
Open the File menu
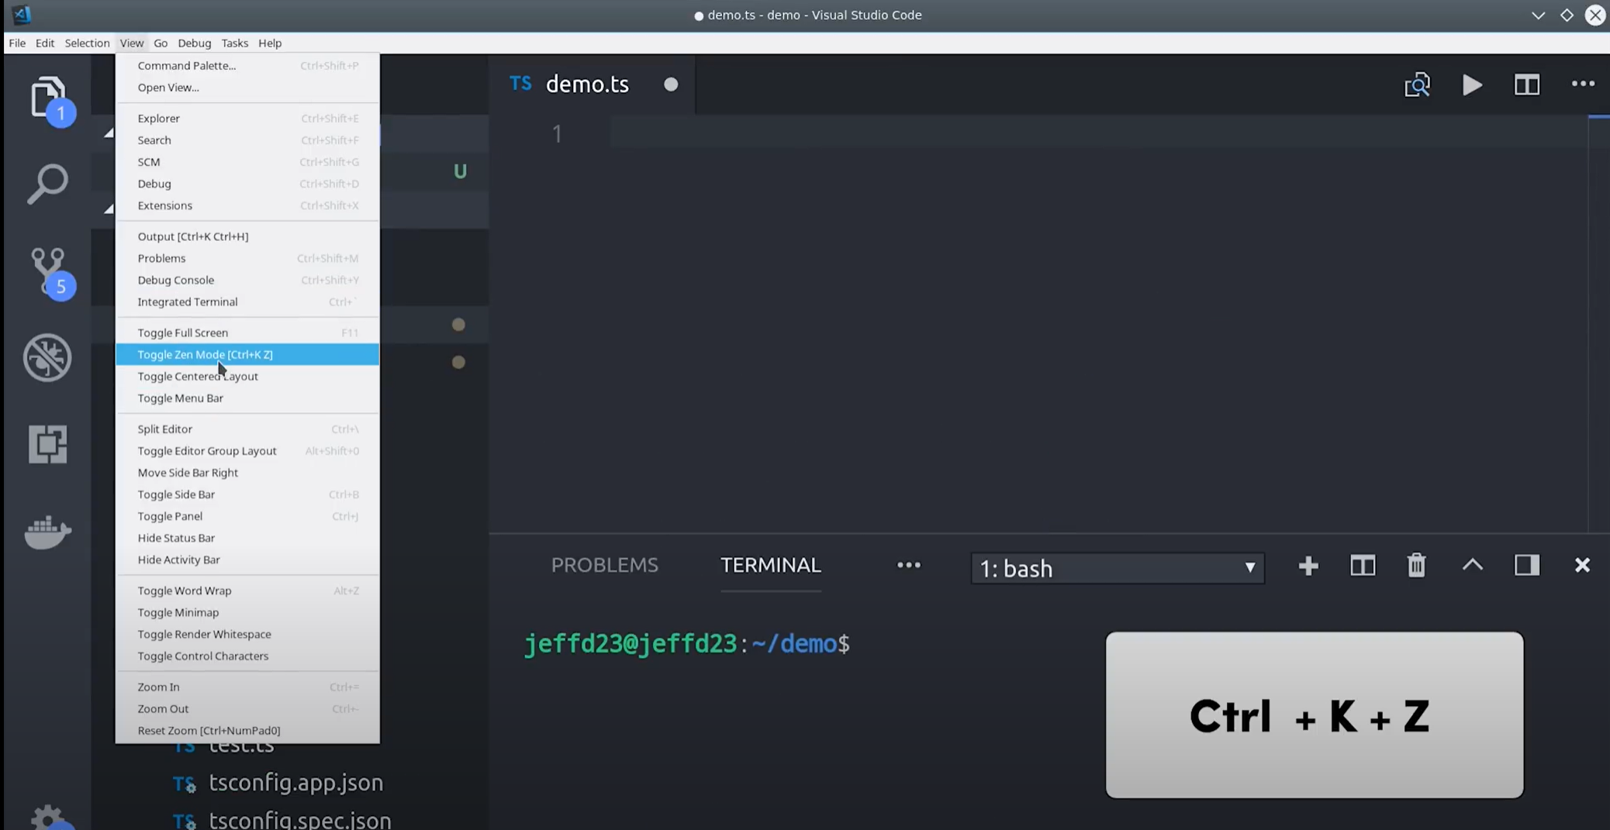pyautogui.click(x=17, y=43)
